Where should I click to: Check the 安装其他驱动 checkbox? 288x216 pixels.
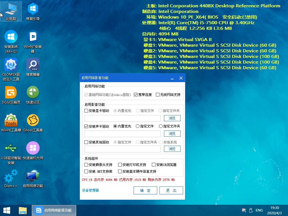[x=86, y=142]
